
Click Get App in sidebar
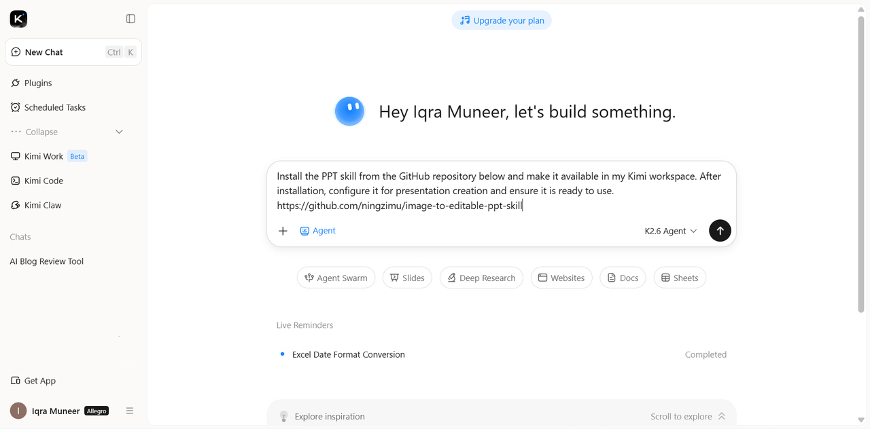pos(33,381)
